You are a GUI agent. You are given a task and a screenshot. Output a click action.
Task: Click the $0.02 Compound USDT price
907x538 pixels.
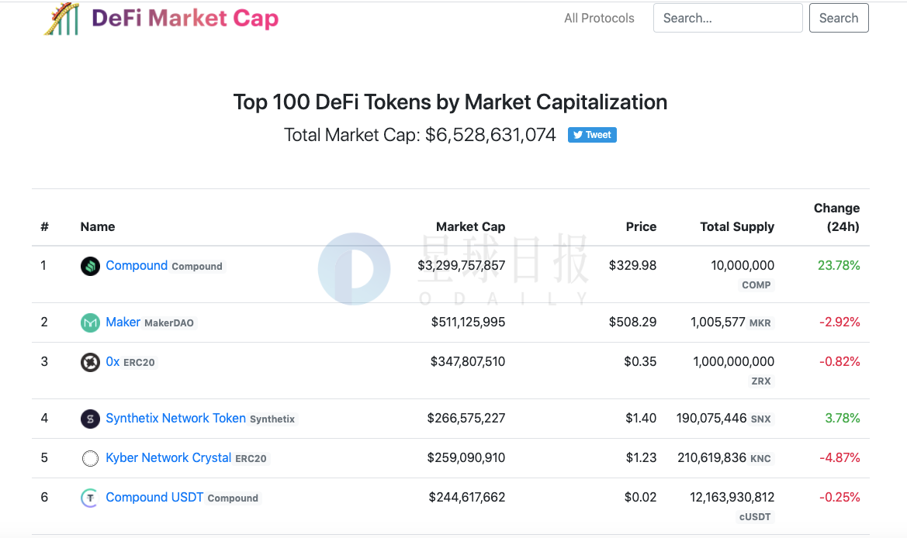640,497
